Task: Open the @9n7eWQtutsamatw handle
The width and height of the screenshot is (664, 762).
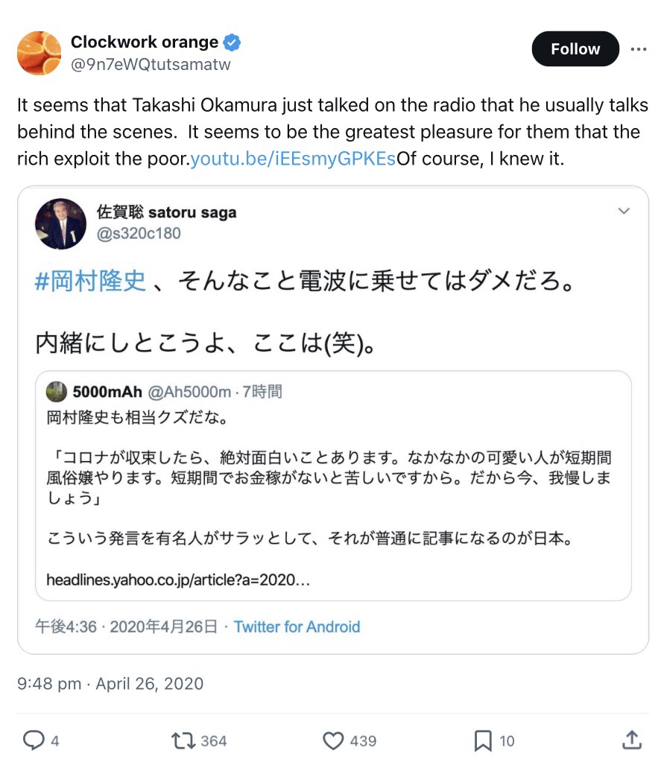Action: click(151, 64)
